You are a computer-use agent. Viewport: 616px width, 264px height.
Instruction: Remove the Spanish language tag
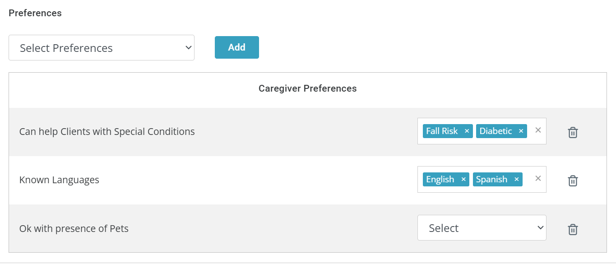[x=516, y=180]
